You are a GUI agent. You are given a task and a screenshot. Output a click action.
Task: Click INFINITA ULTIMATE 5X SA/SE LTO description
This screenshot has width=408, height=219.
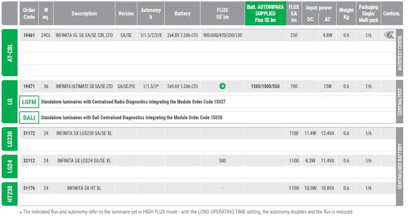(84, 86)
